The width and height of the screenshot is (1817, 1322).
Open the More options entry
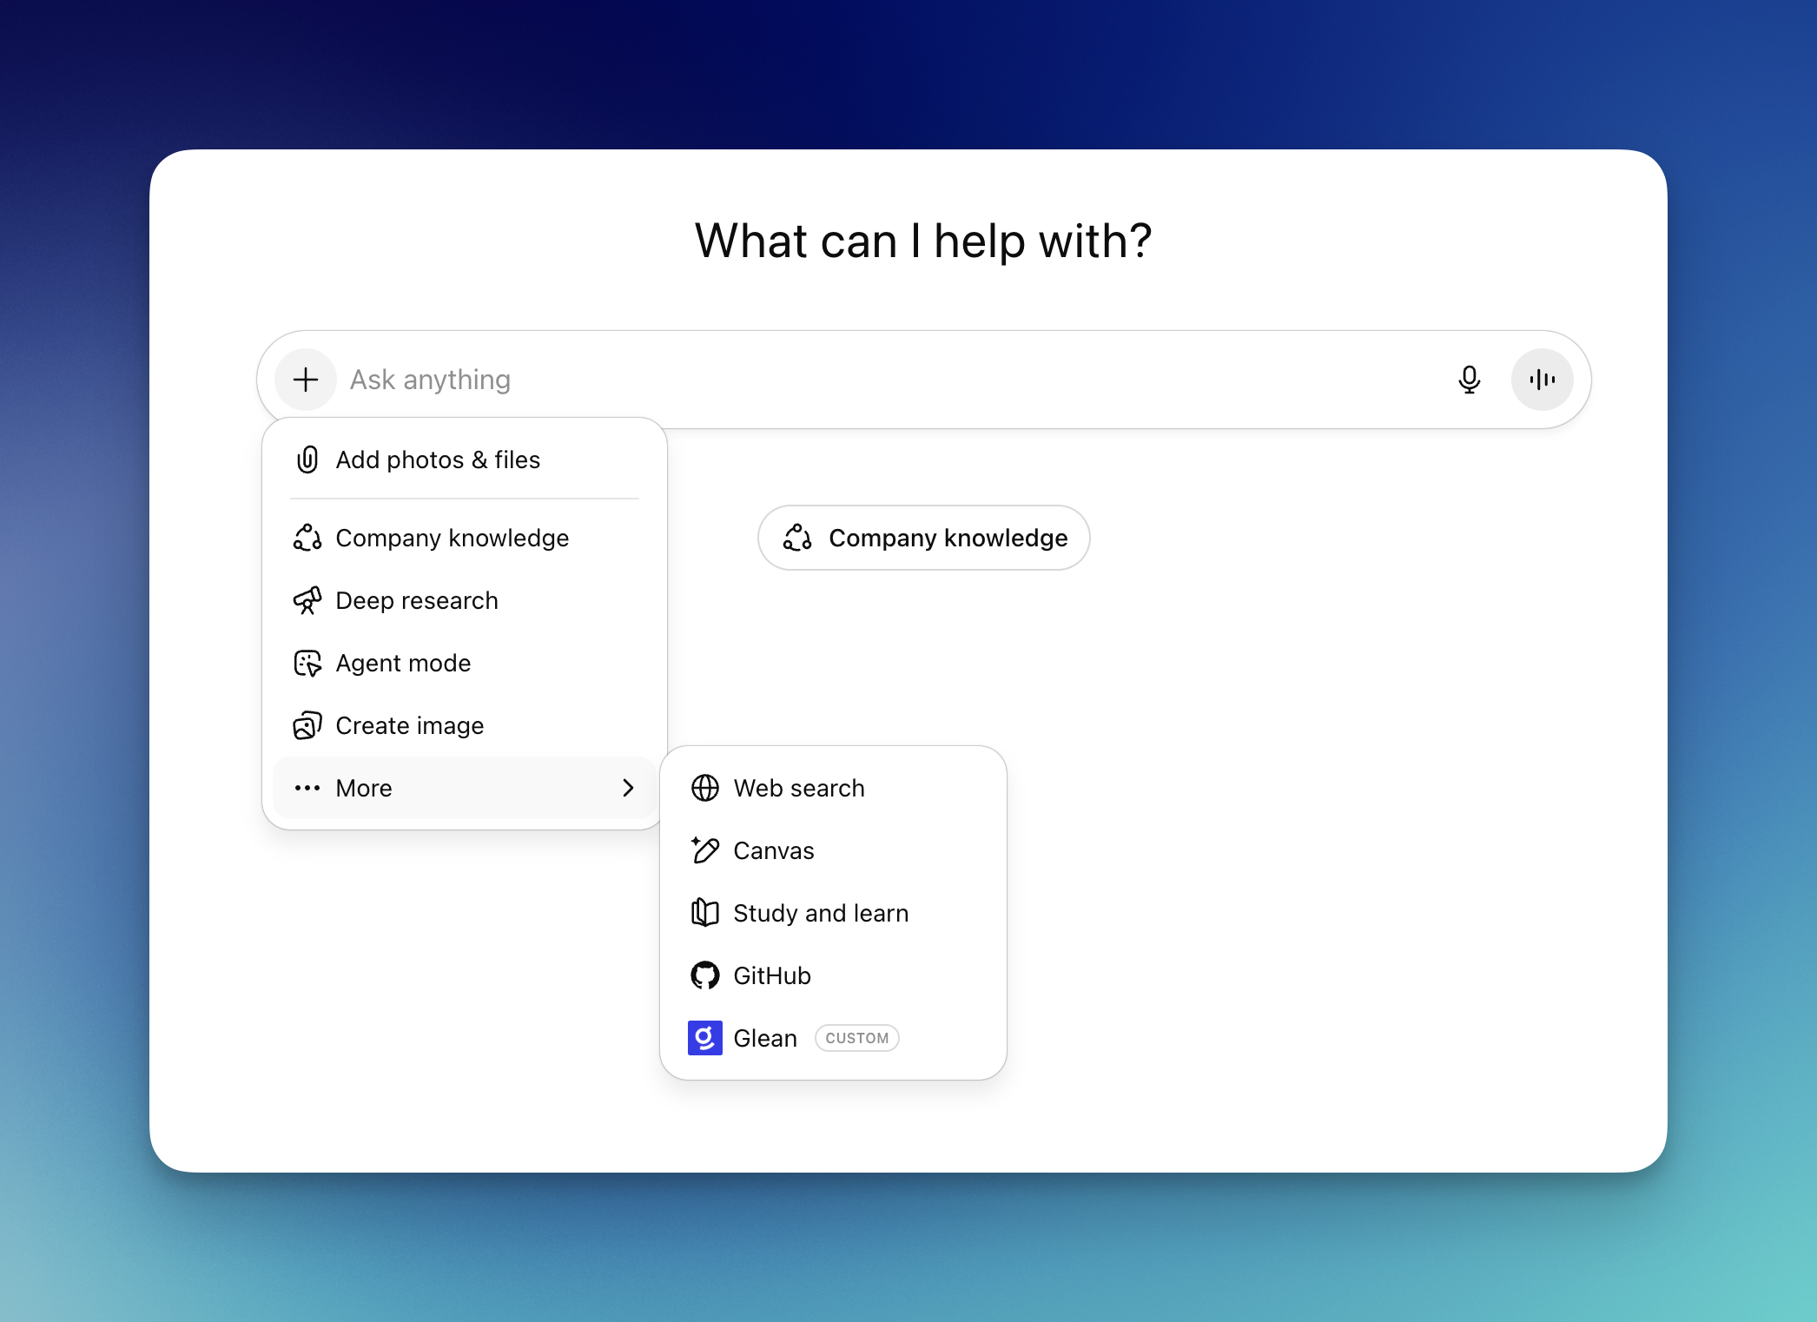363,788
